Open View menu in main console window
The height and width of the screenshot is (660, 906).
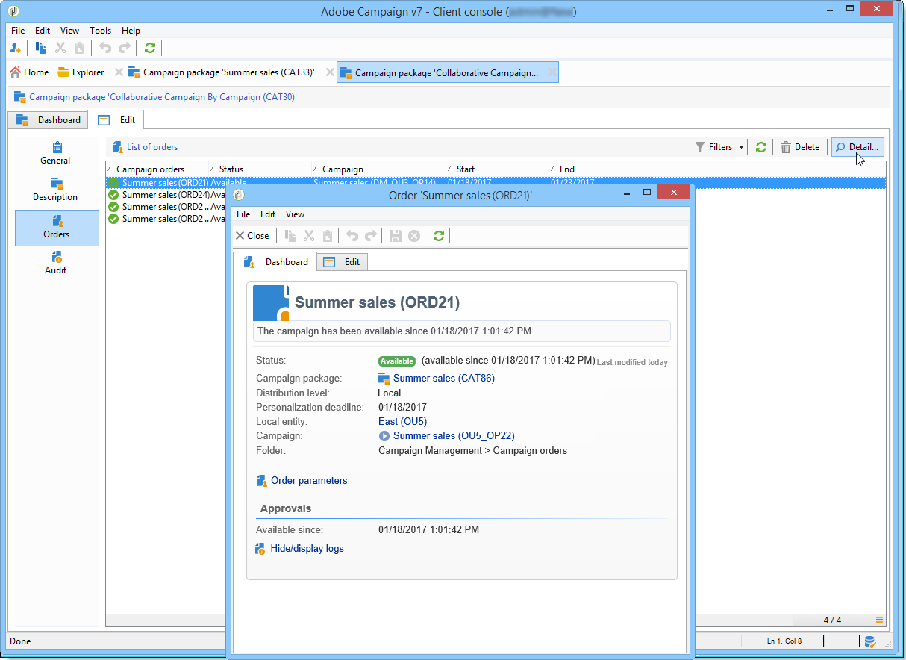69,31
